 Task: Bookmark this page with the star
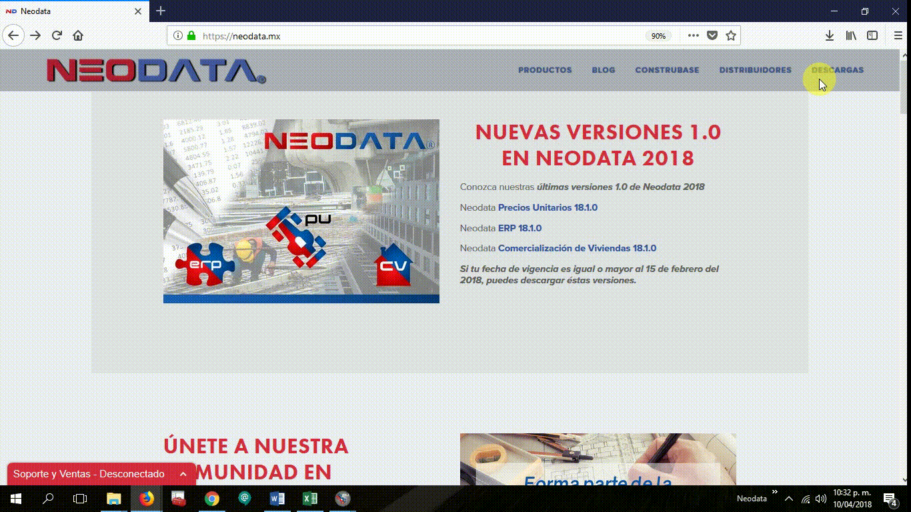coord(731,36)
